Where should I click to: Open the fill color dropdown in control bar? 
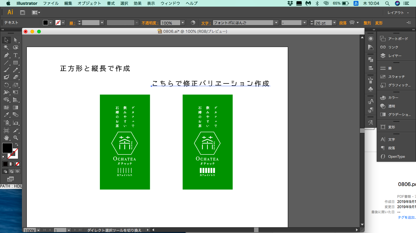51,23
